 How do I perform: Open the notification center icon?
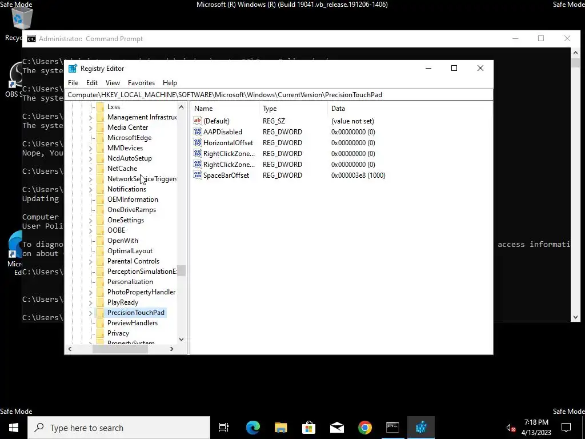[x=566, y=428]
